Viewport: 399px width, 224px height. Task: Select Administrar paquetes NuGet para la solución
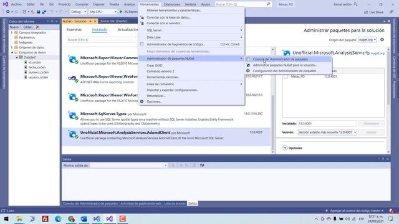coord(288,65)
